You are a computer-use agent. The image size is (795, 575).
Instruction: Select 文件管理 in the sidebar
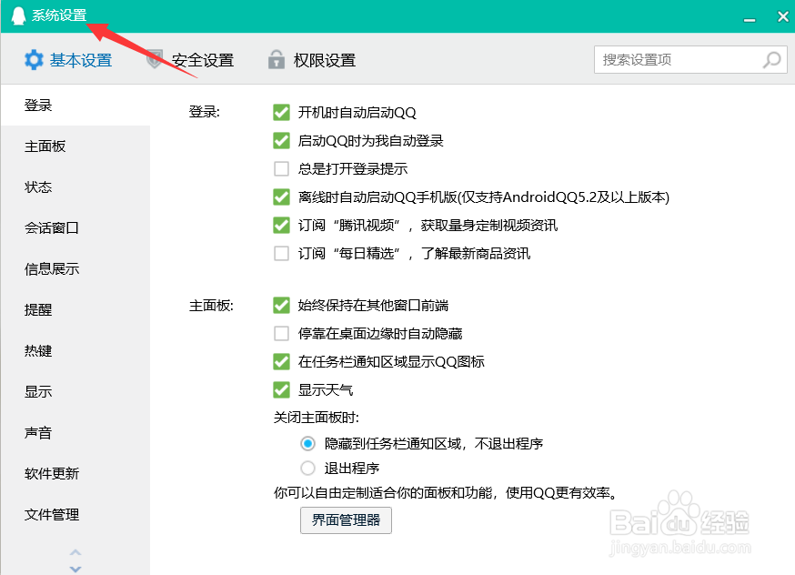coord(75,514)
